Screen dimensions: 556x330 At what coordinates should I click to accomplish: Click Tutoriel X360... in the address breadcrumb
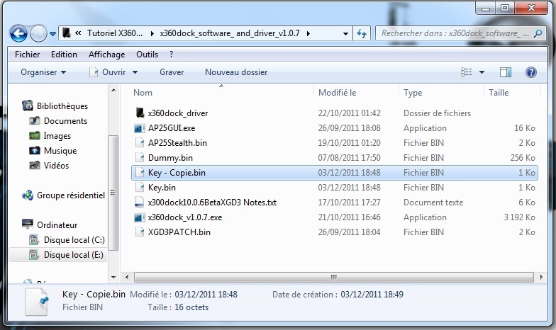pyautogui.click(x=115, y=33)
